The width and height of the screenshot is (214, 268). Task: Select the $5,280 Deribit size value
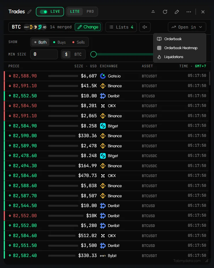pyautogui.click(x=89, y=226)
